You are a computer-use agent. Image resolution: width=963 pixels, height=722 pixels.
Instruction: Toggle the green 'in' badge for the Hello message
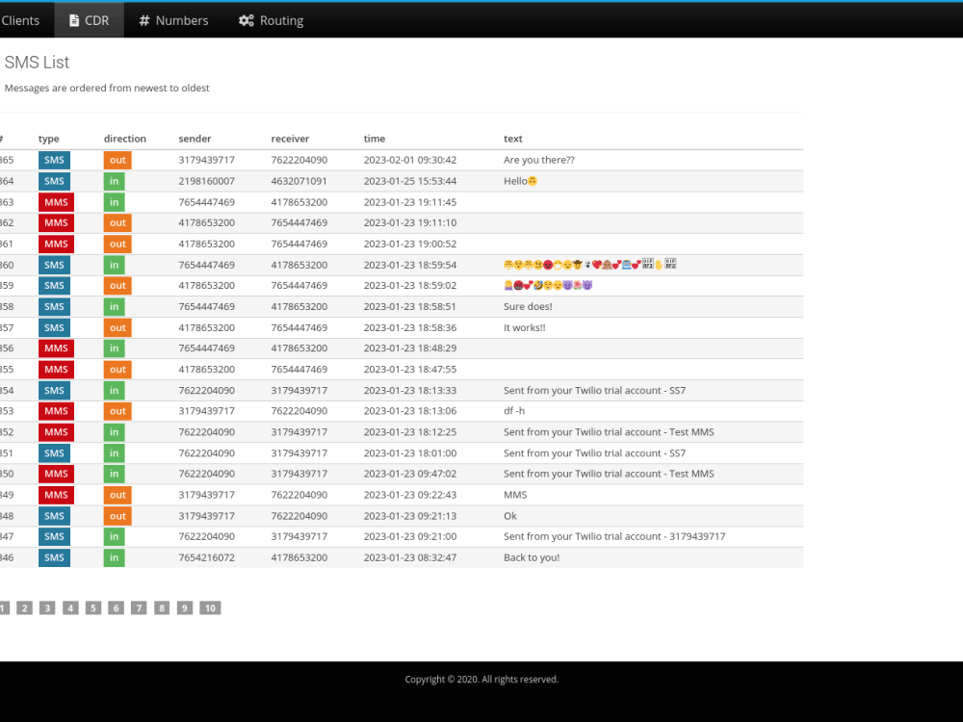tap(115, 181)
